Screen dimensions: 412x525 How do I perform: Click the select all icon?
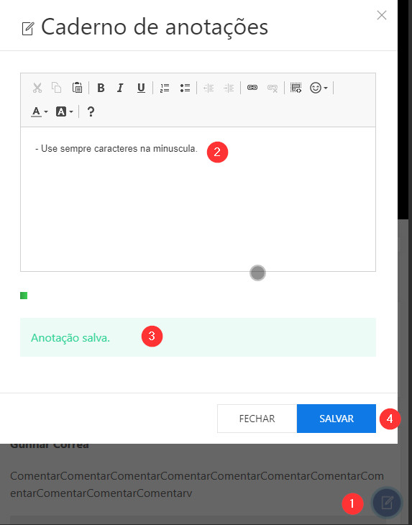pyautogui.click(x=296, y=88)
